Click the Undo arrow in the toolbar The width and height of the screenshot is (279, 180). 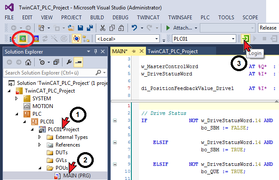(134, 27)
